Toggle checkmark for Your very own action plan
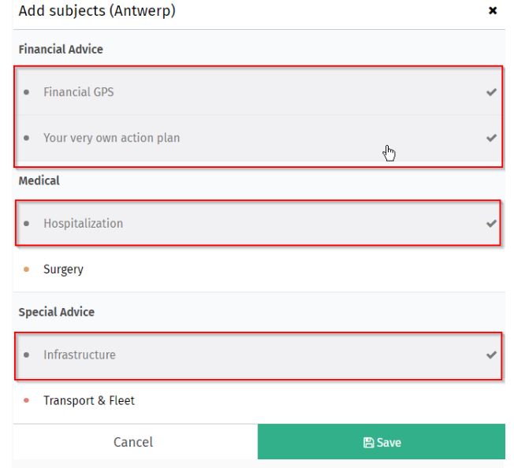Screen dimensions: 514x468 [491, 138]
